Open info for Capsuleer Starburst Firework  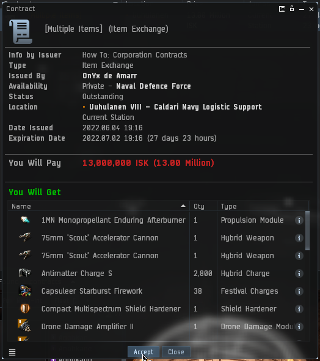coord(299,291)
